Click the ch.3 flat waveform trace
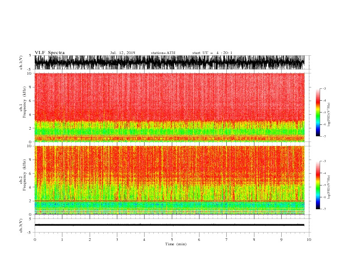 (x=169, y=225)
